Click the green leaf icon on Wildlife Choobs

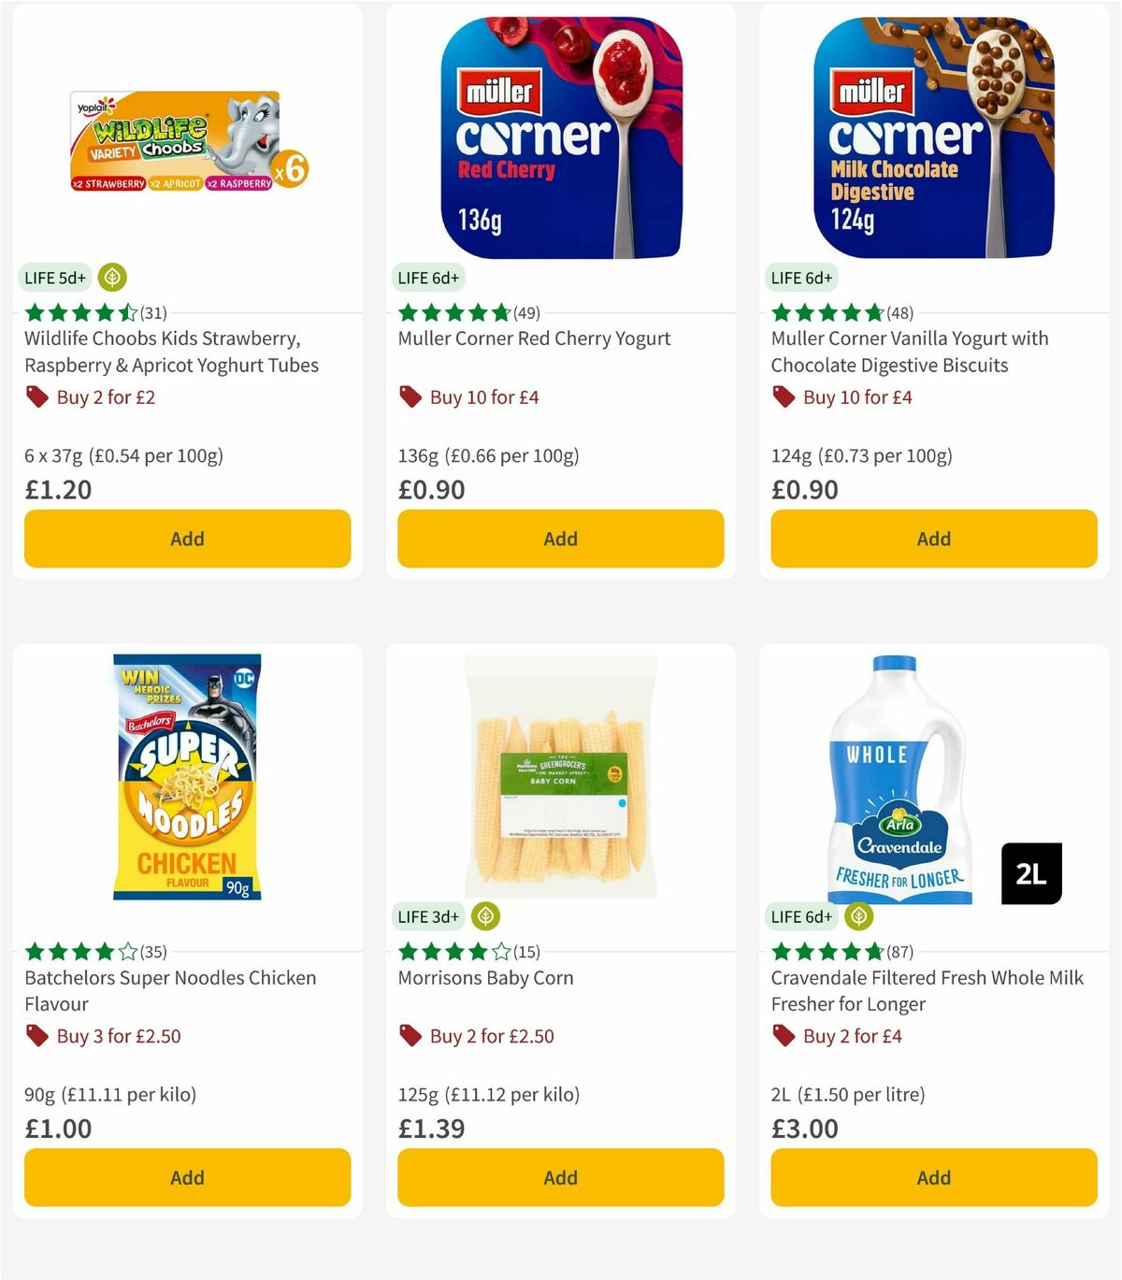(x=112, y=278)
